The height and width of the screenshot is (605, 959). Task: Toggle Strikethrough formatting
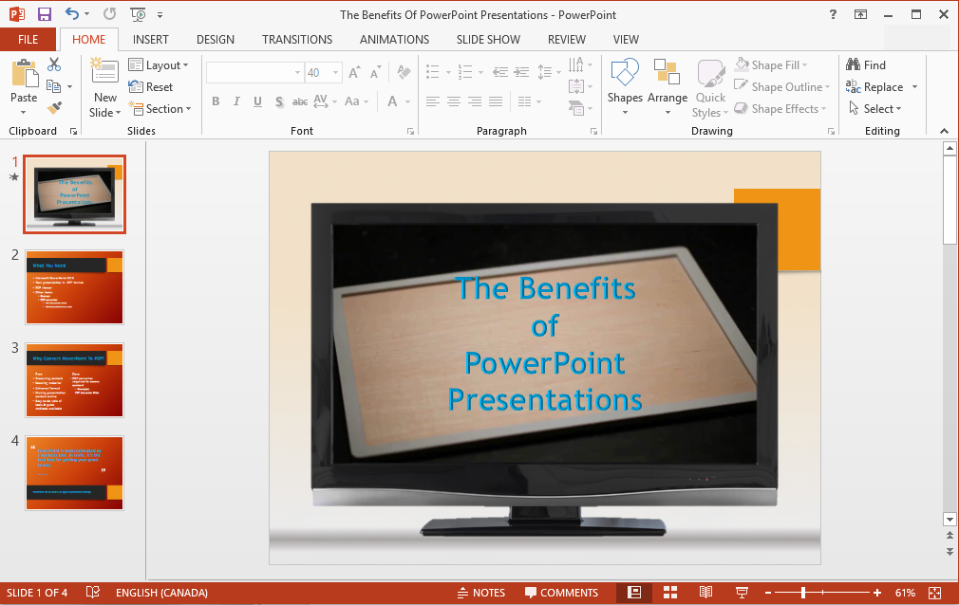pyautogui.click(x=300, y=101)
